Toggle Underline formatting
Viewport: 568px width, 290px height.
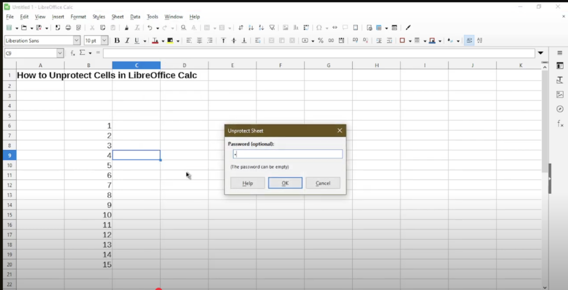tap(137, 40)
